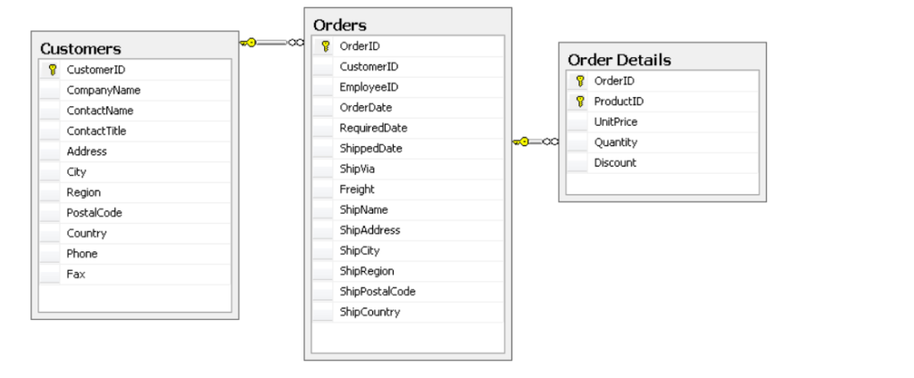Select ShipVia column in Orders table
Screen dimensions: 914x378
click(x=407, y=168)
